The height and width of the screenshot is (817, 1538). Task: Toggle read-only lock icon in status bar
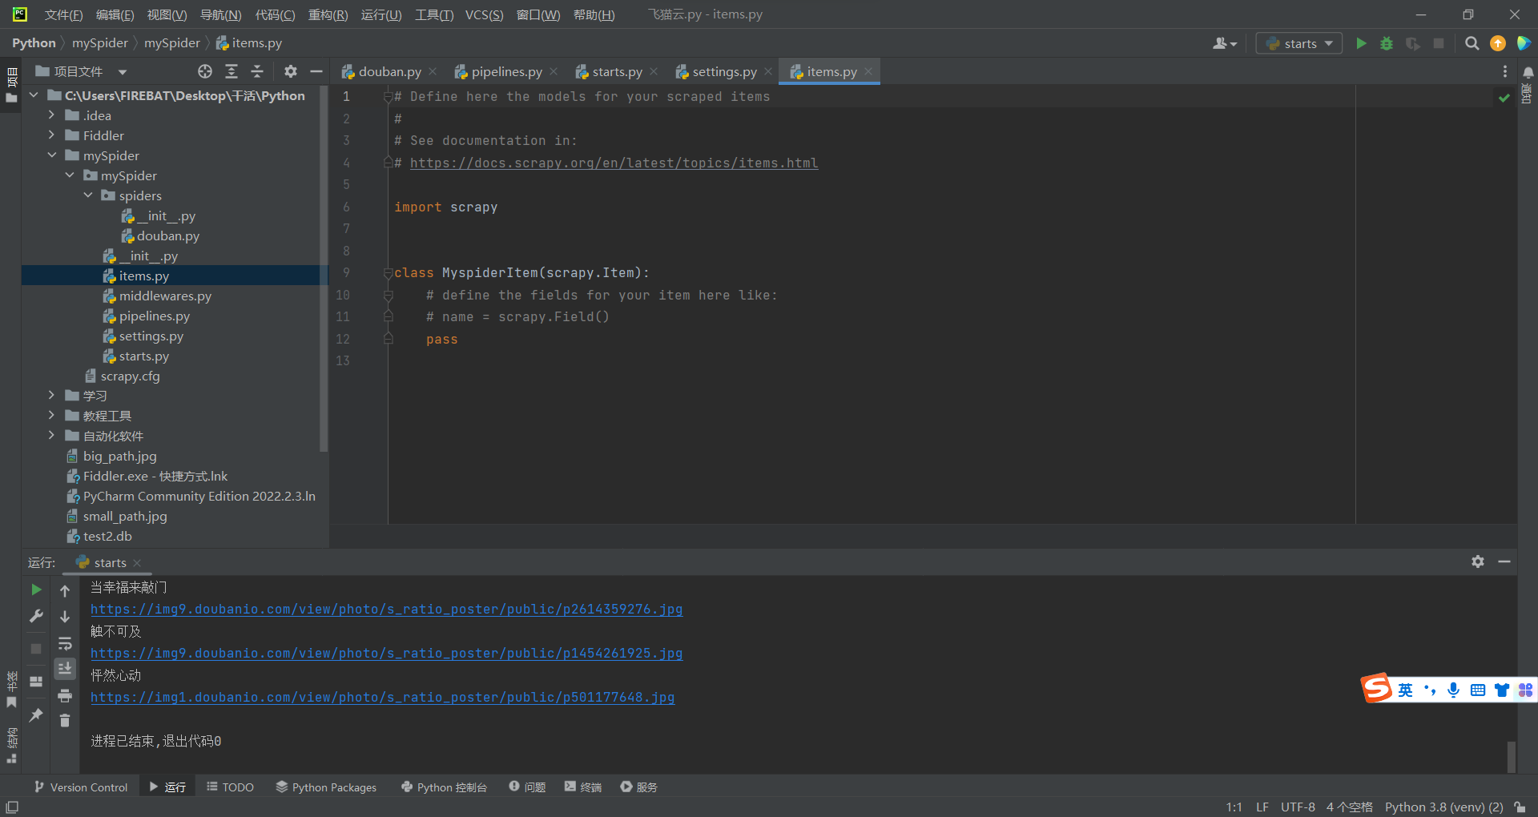[1520, 807]
